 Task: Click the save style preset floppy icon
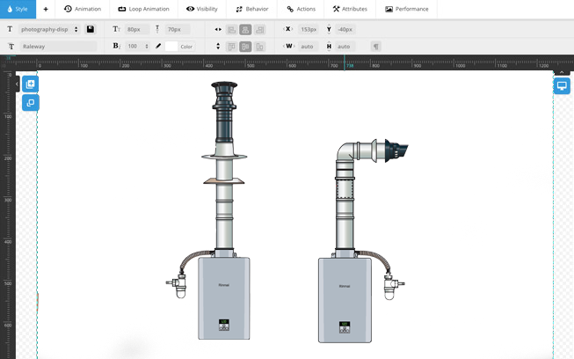coord(90,29)
